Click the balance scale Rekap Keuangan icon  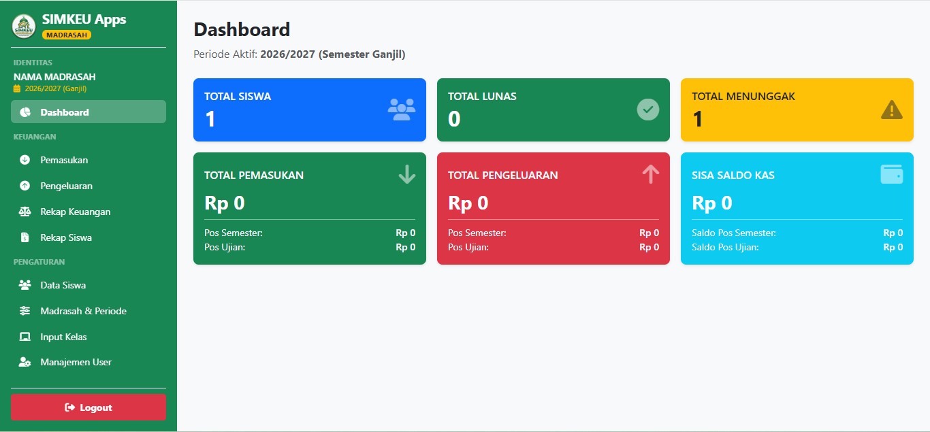pyautogui.click(x=25, y=212)
